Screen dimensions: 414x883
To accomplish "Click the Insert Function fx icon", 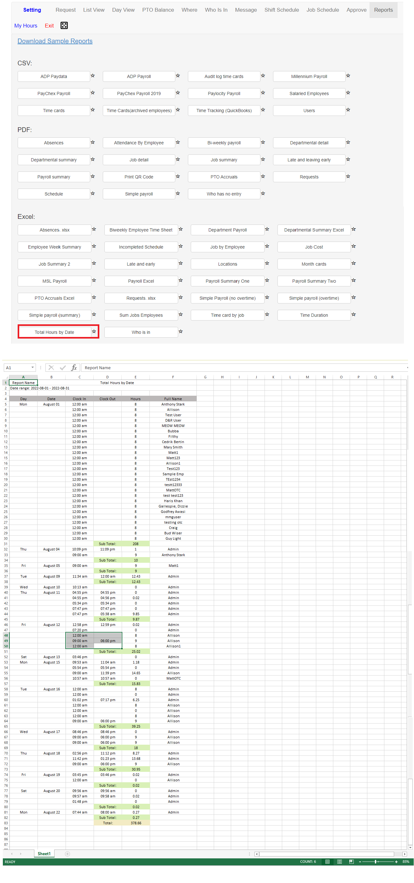I will coord(74,368).
